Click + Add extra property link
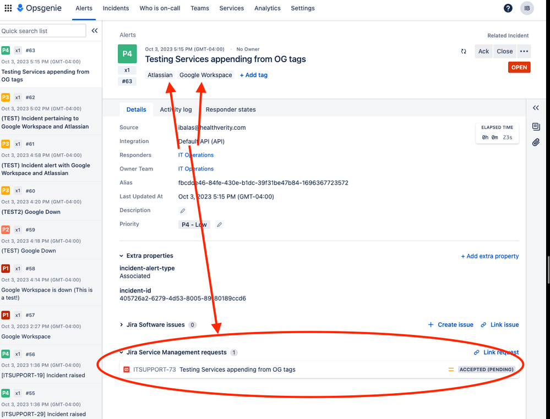550x419 pixels. click(x=489, y=256)
